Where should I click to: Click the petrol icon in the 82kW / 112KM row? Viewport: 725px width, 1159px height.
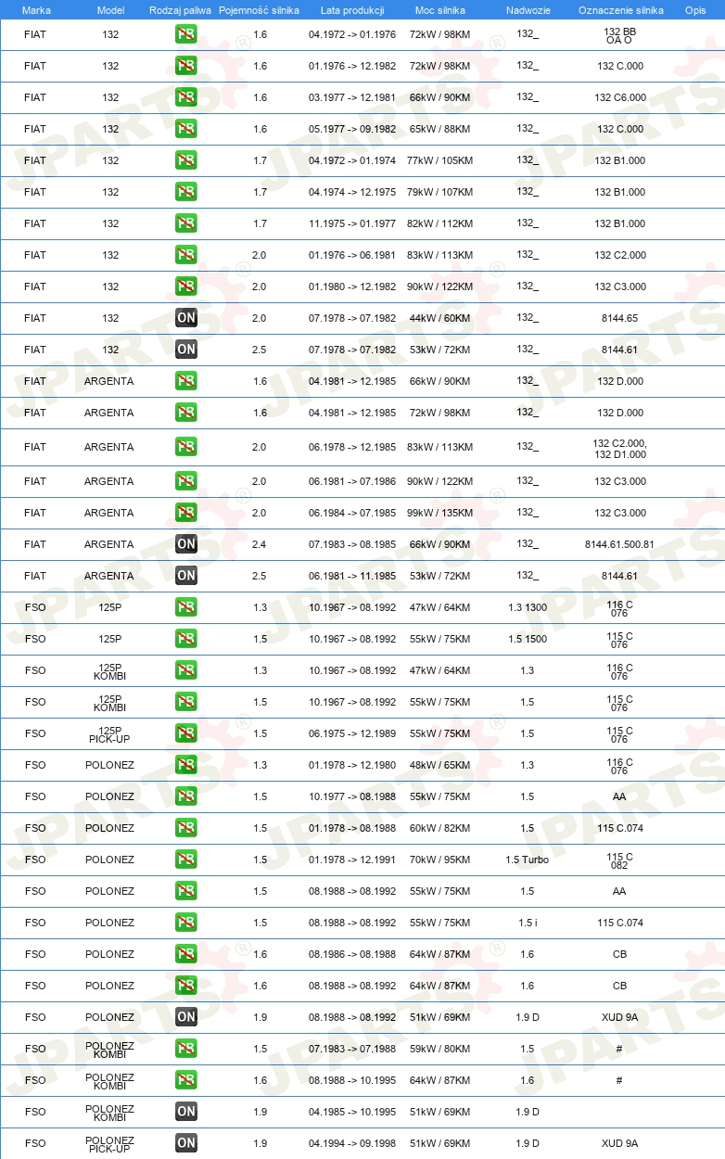[x=186, y=223]
